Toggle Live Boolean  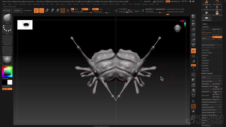[27, 10]
